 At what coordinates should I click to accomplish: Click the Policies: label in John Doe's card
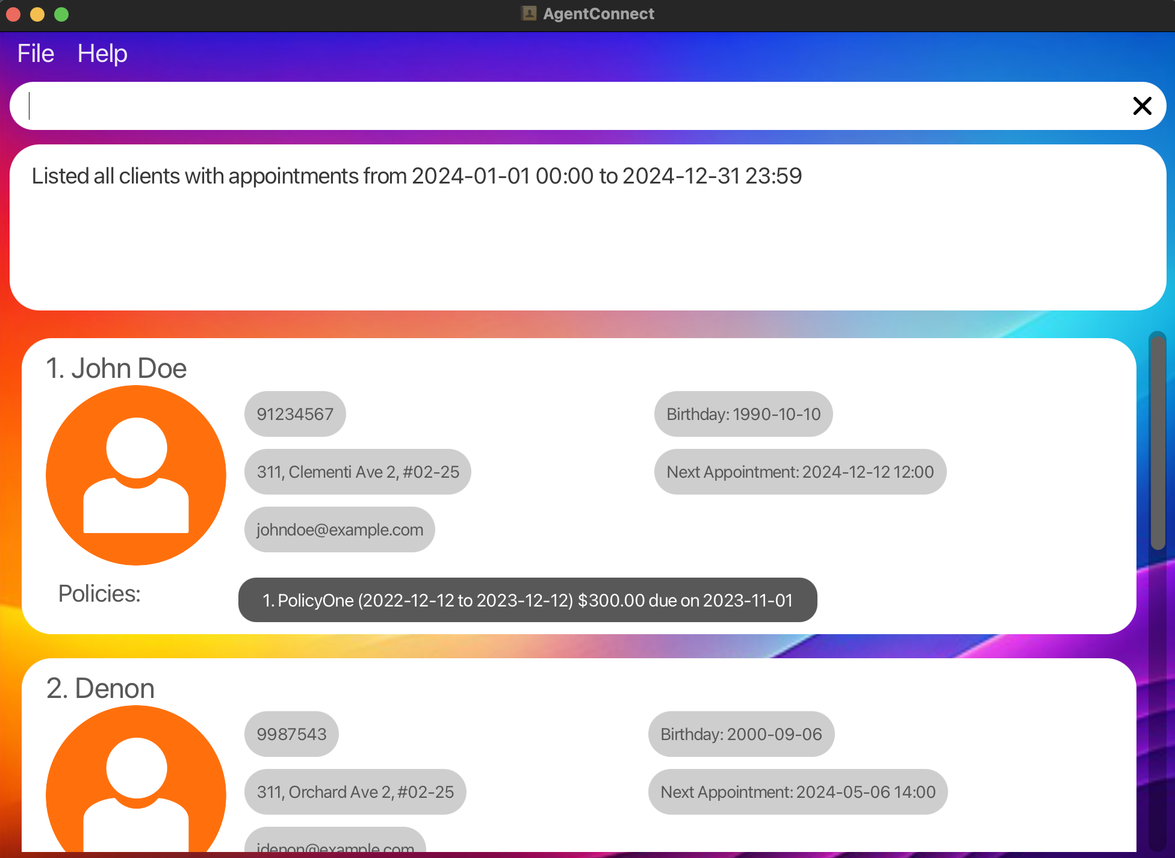tap(99, 594)
